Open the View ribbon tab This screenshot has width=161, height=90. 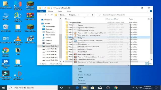tap(69, 11)
